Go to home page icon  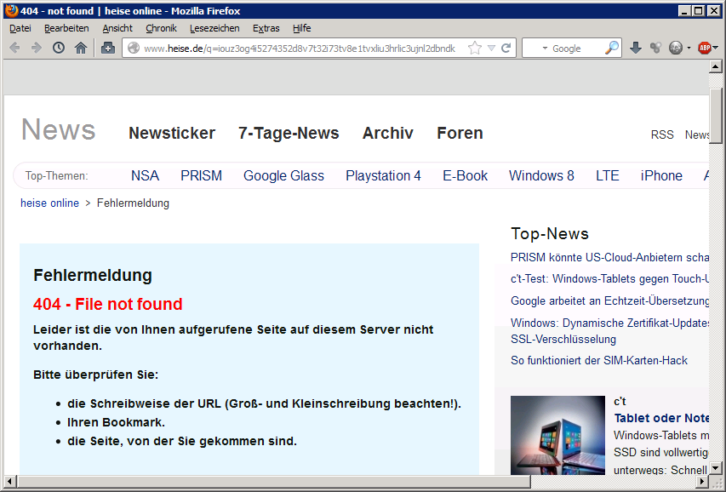81,48
